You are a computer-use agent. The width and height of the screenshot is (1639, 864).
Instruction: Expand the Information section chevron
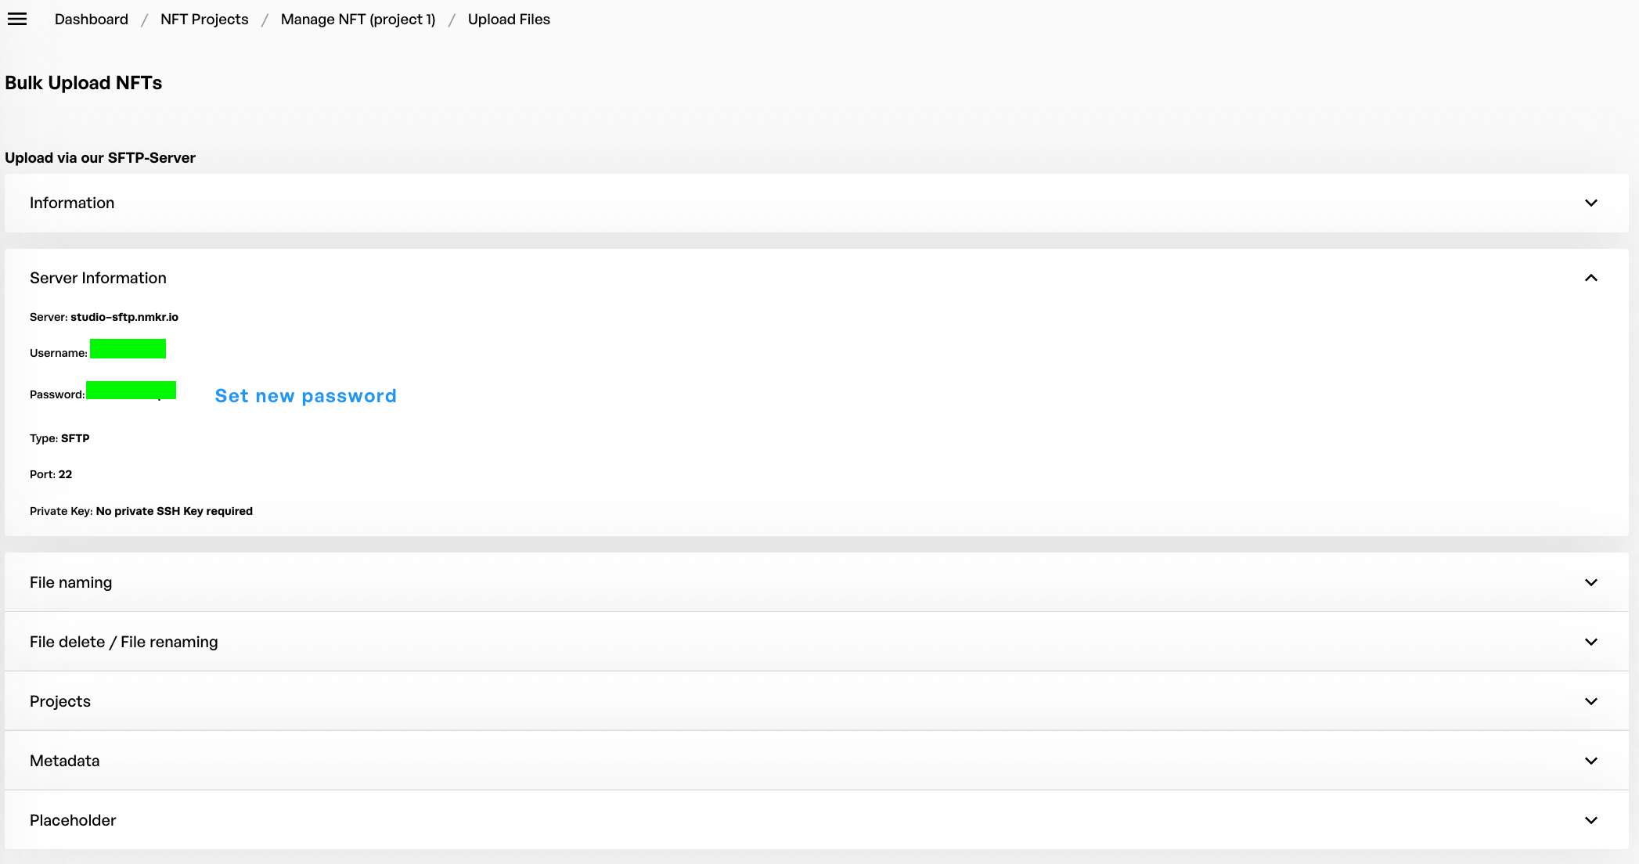(1590, 203)
